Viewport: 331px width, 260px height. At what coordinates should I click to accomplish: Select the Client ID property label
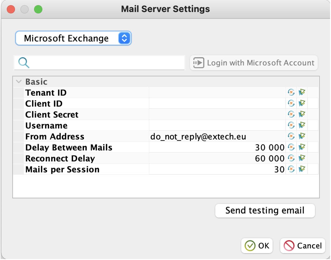click(x=44, y=104)
